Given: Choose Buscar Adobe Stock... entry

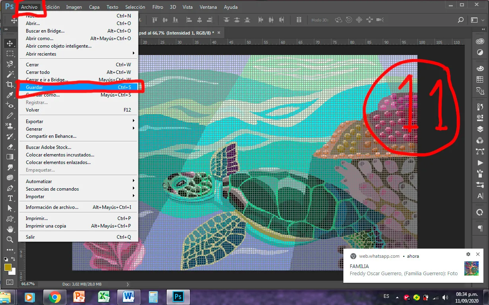Looking at the screenshot, I should (78, 147).
